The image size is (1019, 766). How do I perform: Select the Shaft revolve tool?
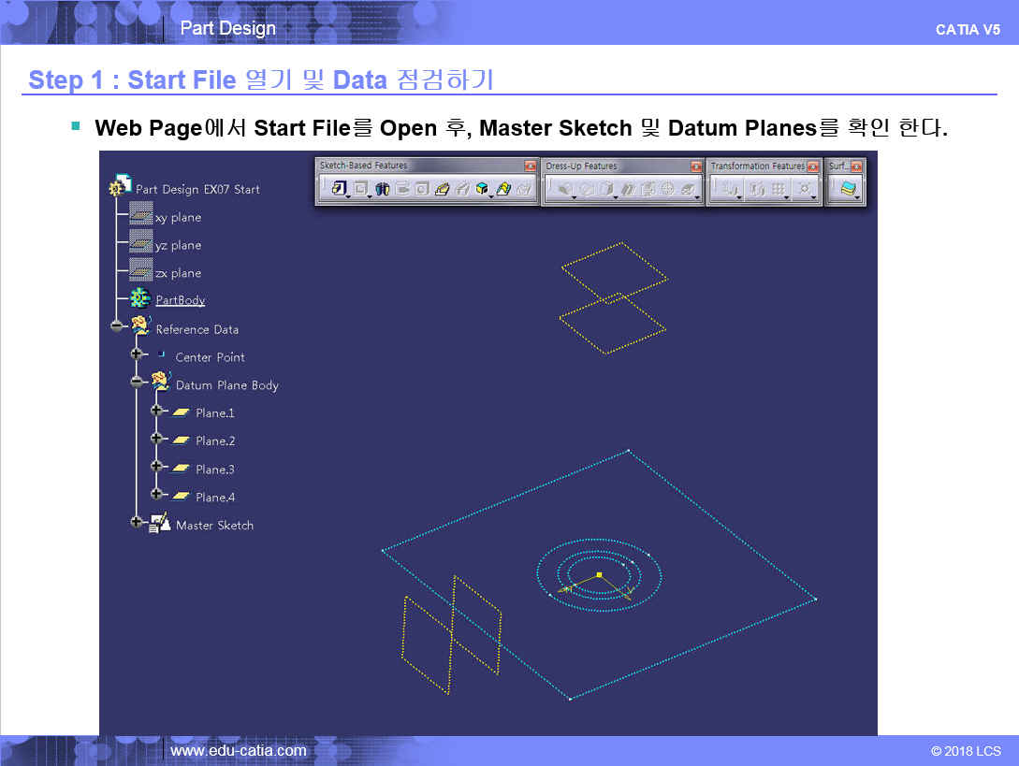382,189
